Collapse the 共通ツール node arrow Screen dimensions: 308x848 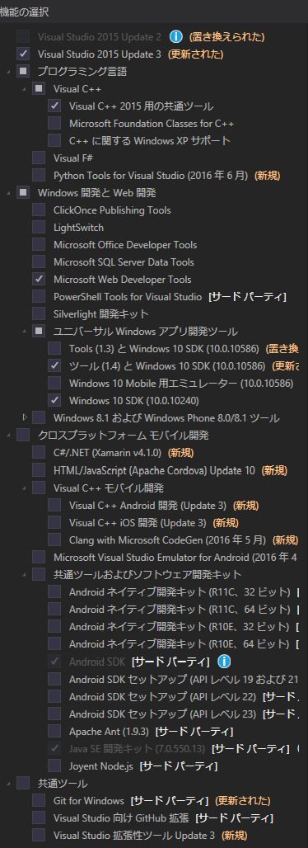tap(9, 783)
